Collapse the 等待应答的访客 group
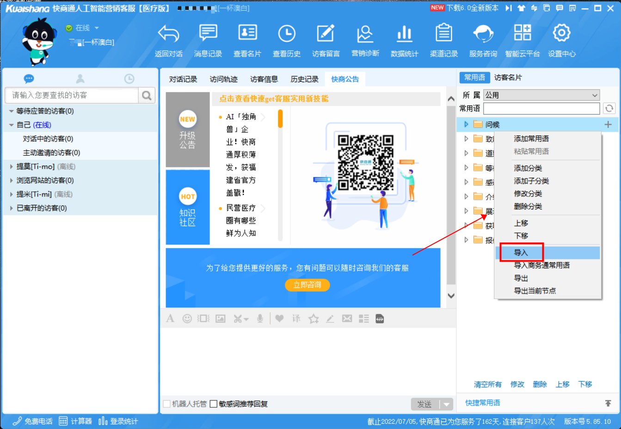The image size is (621, 429). (11, 111)
